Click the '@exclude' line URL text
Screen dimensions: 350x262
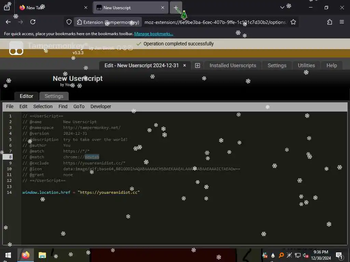(94, 163)
